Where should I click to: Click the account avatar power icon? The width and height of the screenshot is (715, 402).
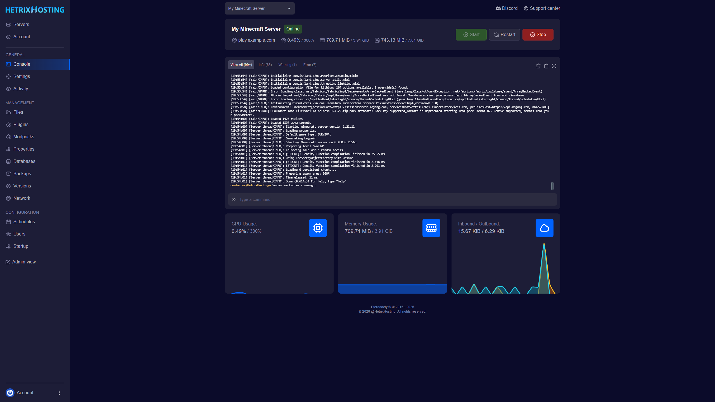click(x=10, y=393)
